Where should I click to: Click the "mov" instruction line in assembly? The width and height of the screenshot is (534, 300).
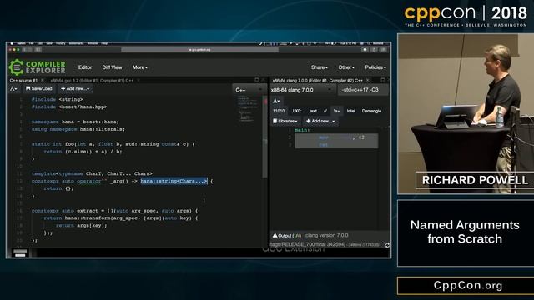coord(336,137)
